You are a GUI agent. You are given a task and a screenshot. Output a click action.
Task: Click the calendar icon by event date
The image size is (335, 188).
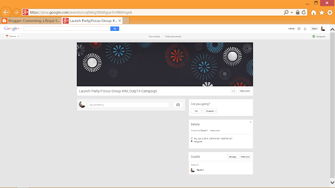coord(192,138)
